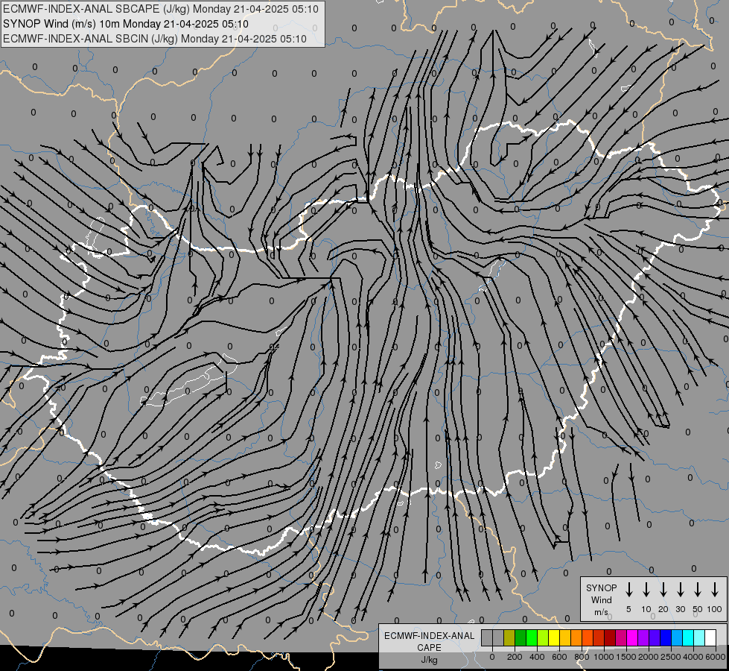Click the '1000' CAPE scale tick label
The height and width of the screenshot is (671, 729).
pos(603,657)
